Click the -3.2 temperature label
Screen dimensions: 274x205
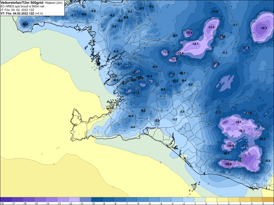[175, 119]
